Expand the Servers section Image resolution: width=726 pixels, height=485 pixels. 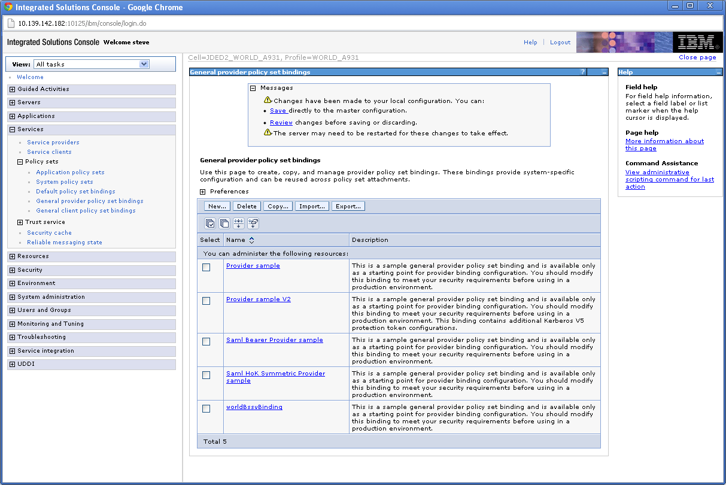12,102
